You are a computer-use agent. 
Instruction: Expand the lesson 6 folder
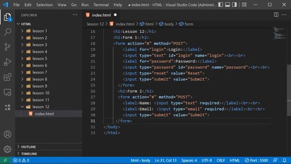22,65
